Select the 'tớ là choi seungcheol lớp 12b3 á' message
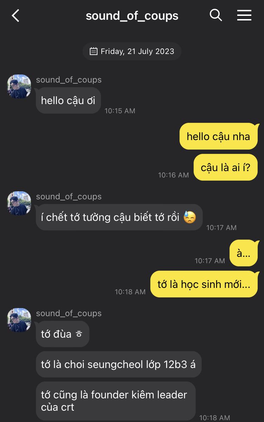Image resolution: width=264 pixels, height=422 pixels. coord(118,364)
